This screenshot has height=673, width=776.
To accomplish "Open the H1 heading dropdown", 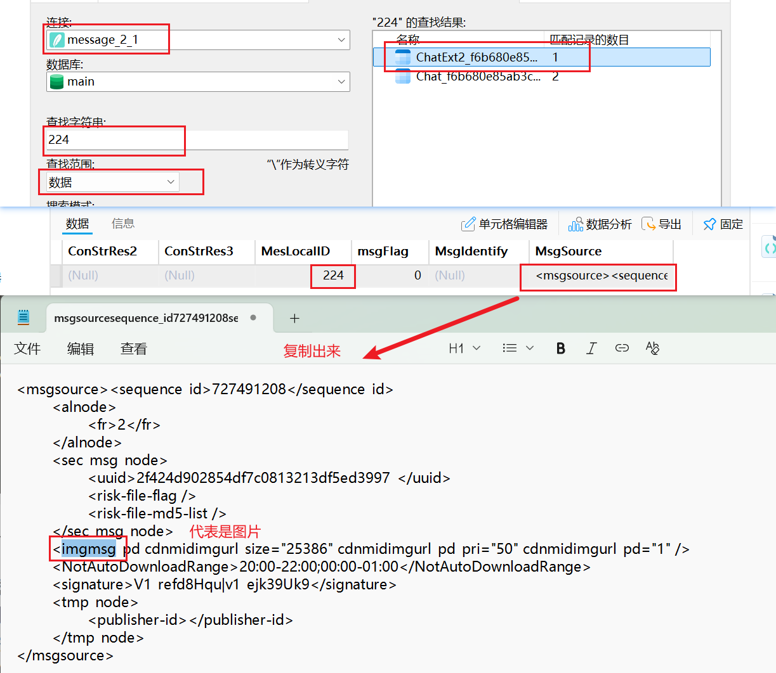I will (x=464, y=348).
